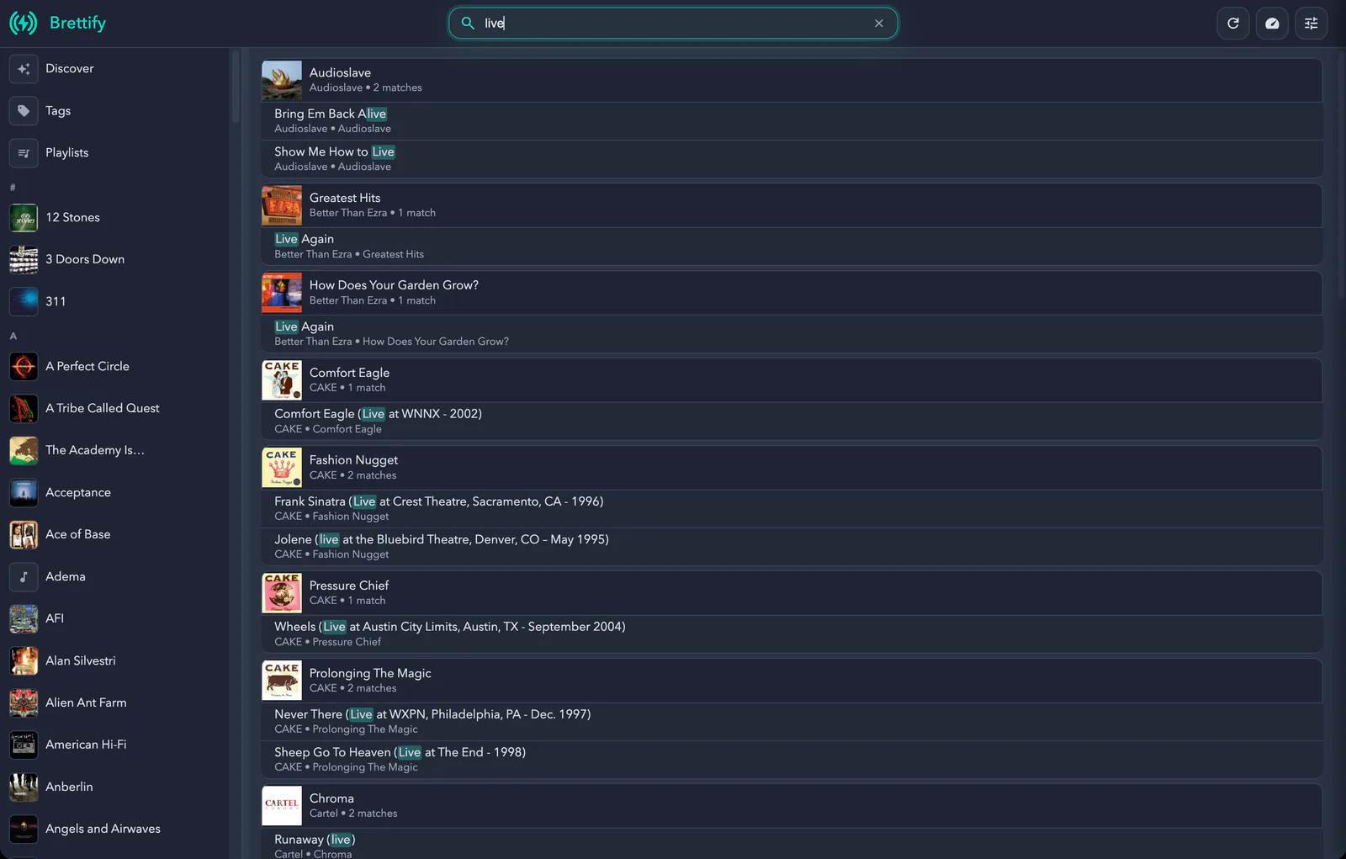Image resolution: width=1346 pixels, height=859 pixels.
Task: Click the A Perfect Circle artist thumbnail
Action: 24,367
